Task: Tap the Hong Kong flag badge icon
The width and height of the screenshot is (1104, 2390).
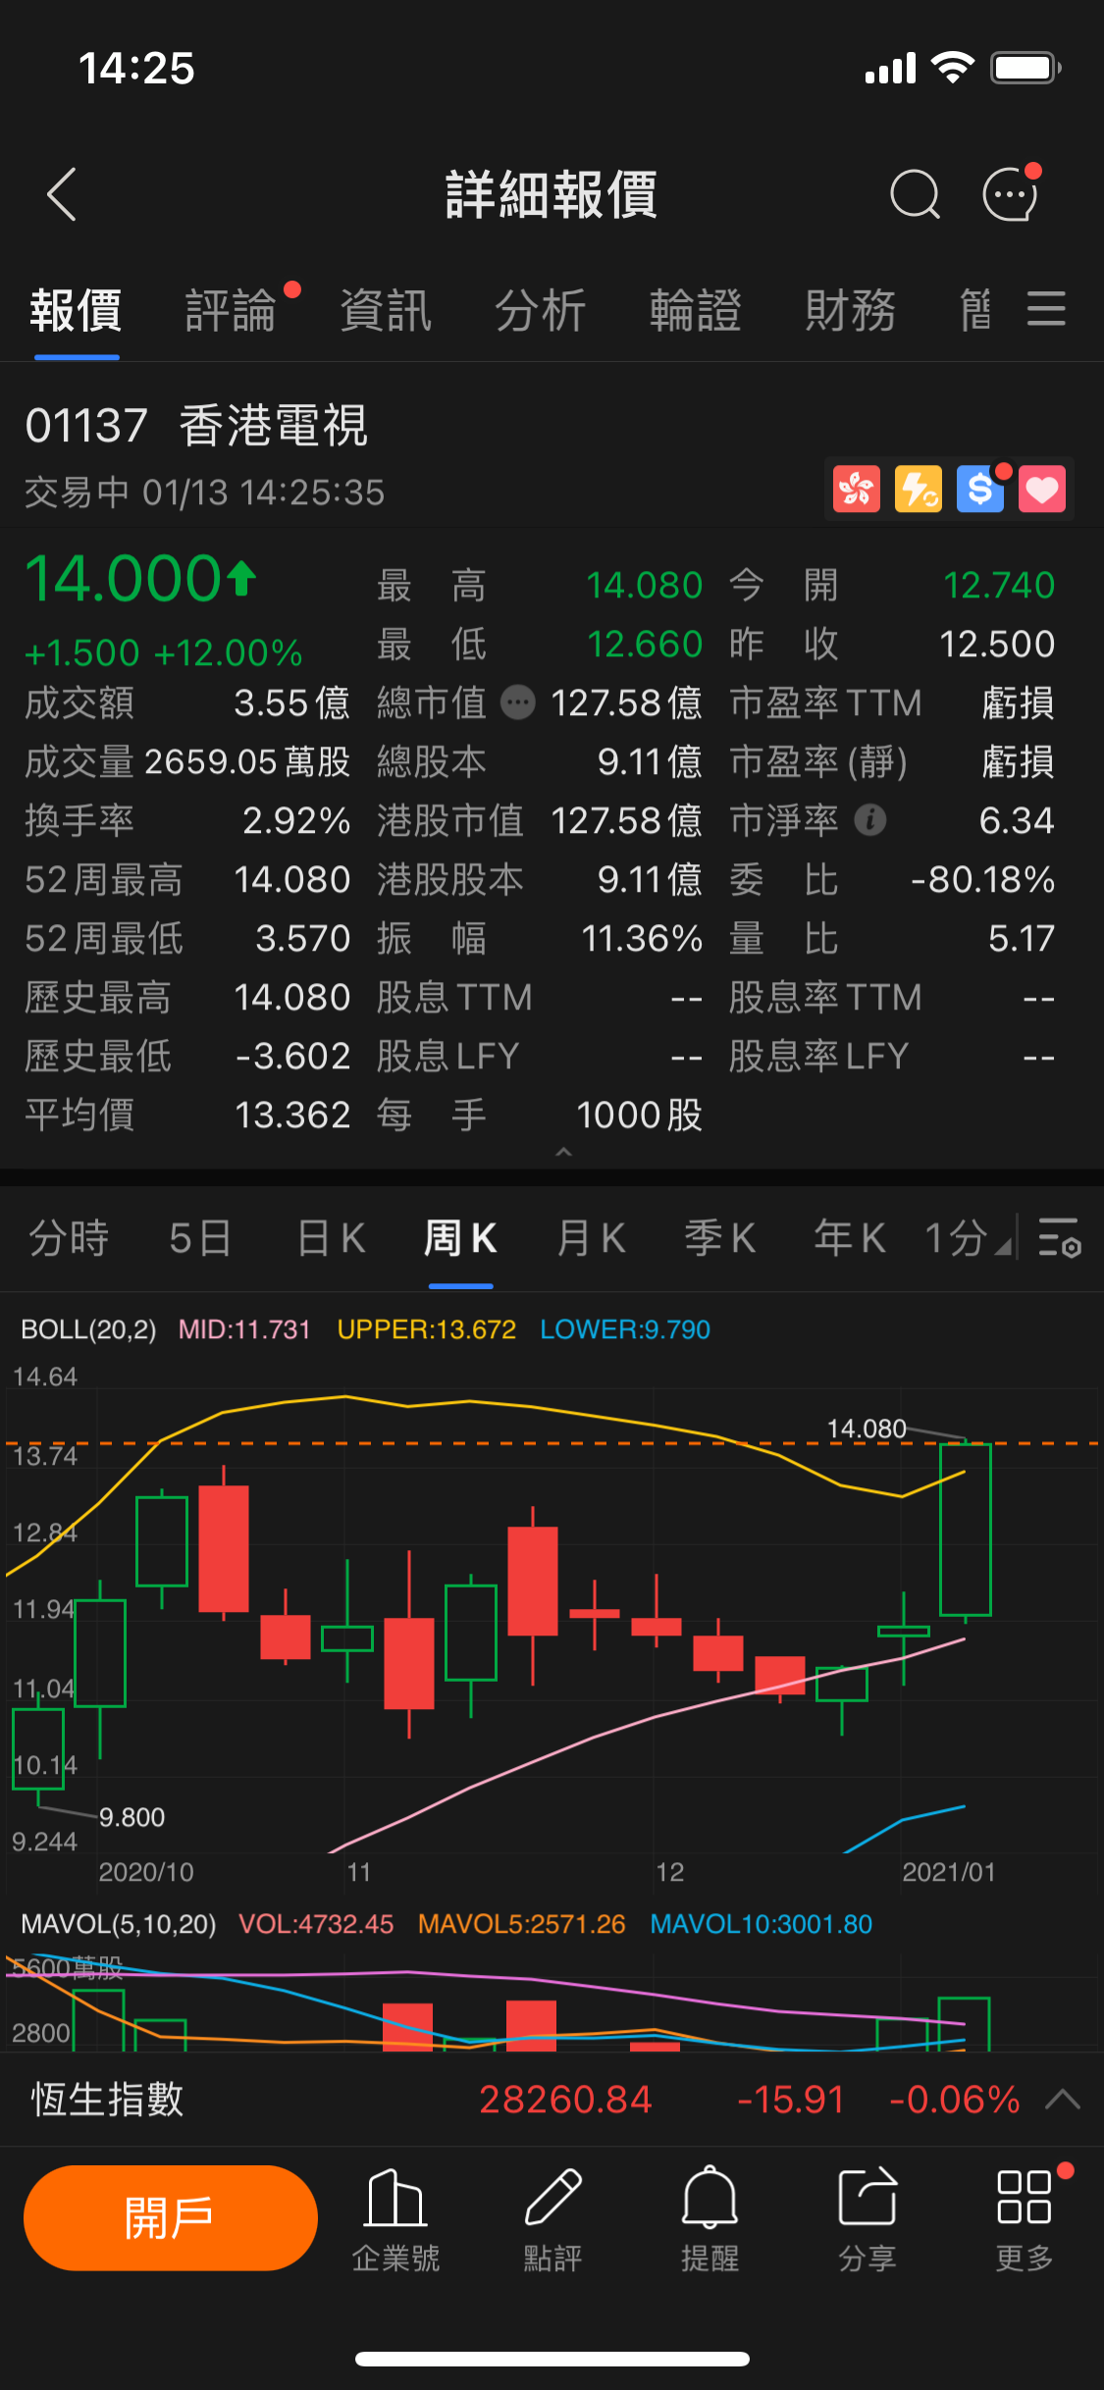Action: 857,489
